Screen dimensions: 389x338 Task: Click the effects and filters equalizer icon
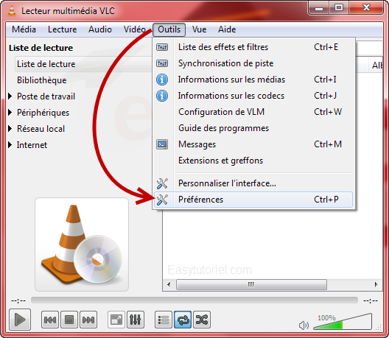click(162, 47)
